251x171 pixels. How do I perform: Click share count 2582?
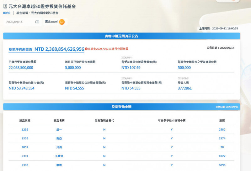(x=222, y=129)
